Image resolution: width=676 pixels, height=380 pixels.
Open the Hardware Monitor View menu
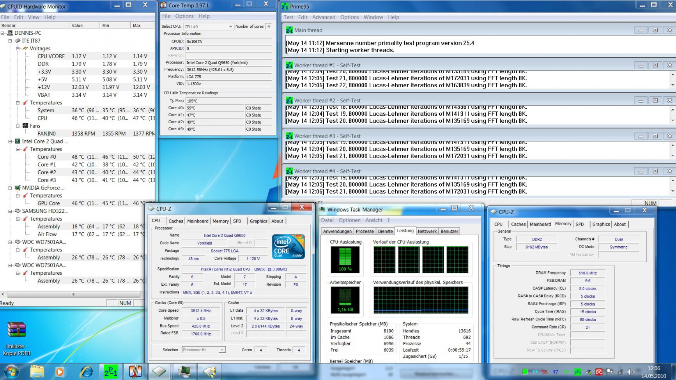(34, 17)
